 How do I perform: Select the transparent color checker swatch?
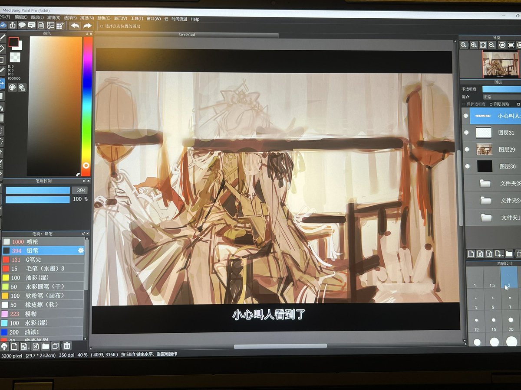(x=15, y=57)
